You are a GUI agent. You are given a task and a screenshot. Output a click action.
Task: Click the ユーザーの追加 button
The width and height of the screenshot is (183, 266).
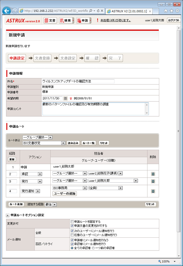coord(65,194)
